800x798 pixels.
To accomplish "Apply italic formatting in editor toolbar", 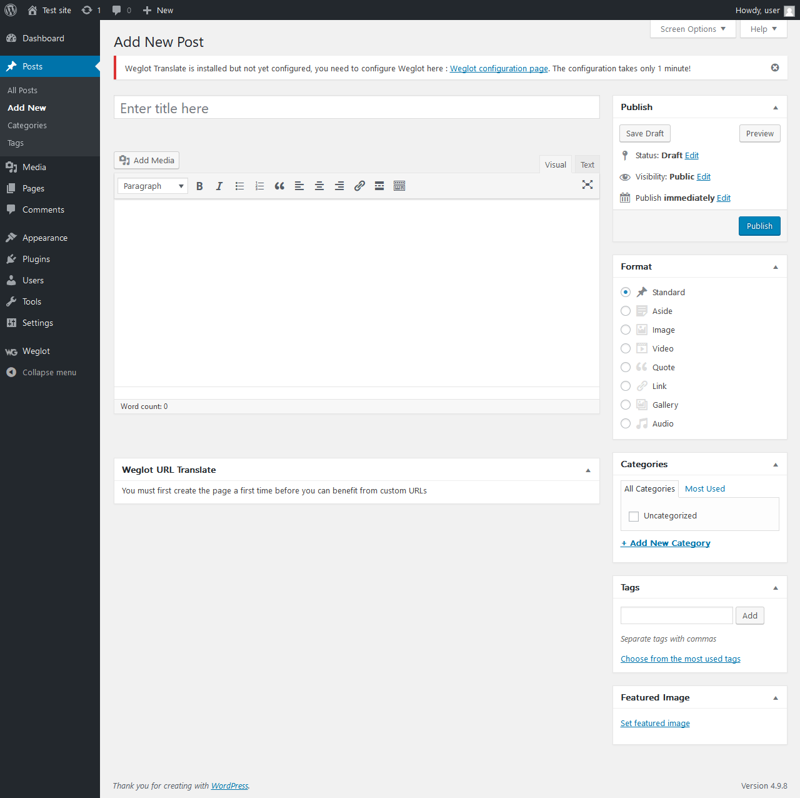I will 219,186.
